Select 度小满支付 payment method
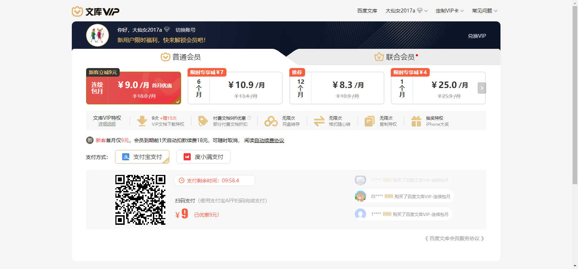The width and height of the screenshot is (578, 269). click(x=204, y=157)
